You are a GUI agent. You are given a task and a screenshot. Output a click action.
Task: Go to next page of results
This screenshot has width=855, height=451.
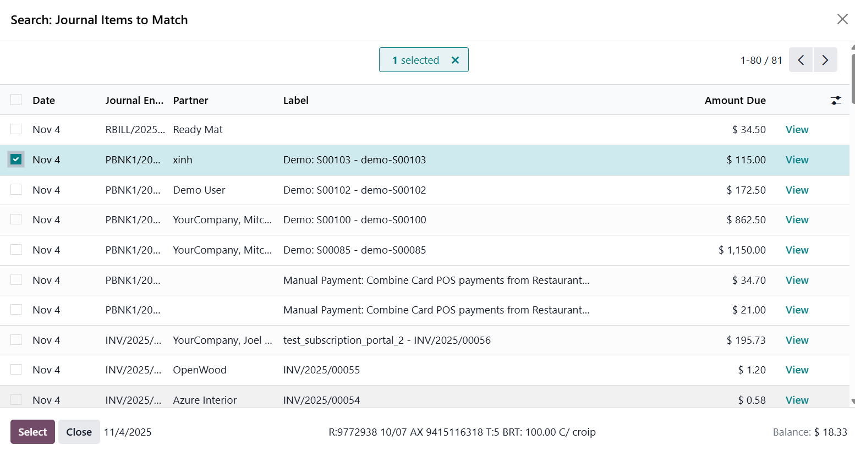pos(825,60)
